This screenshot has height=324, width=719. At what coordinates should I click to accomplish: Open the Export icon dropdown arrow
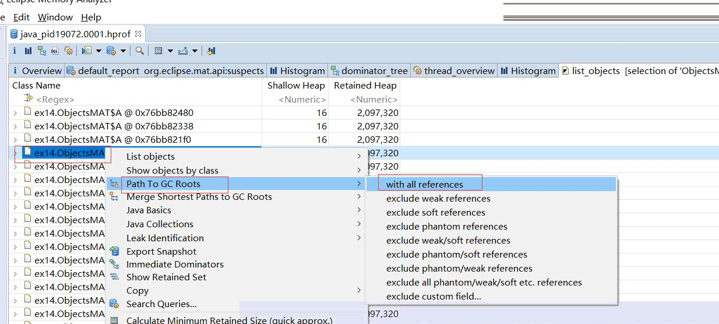click(195, 51)
